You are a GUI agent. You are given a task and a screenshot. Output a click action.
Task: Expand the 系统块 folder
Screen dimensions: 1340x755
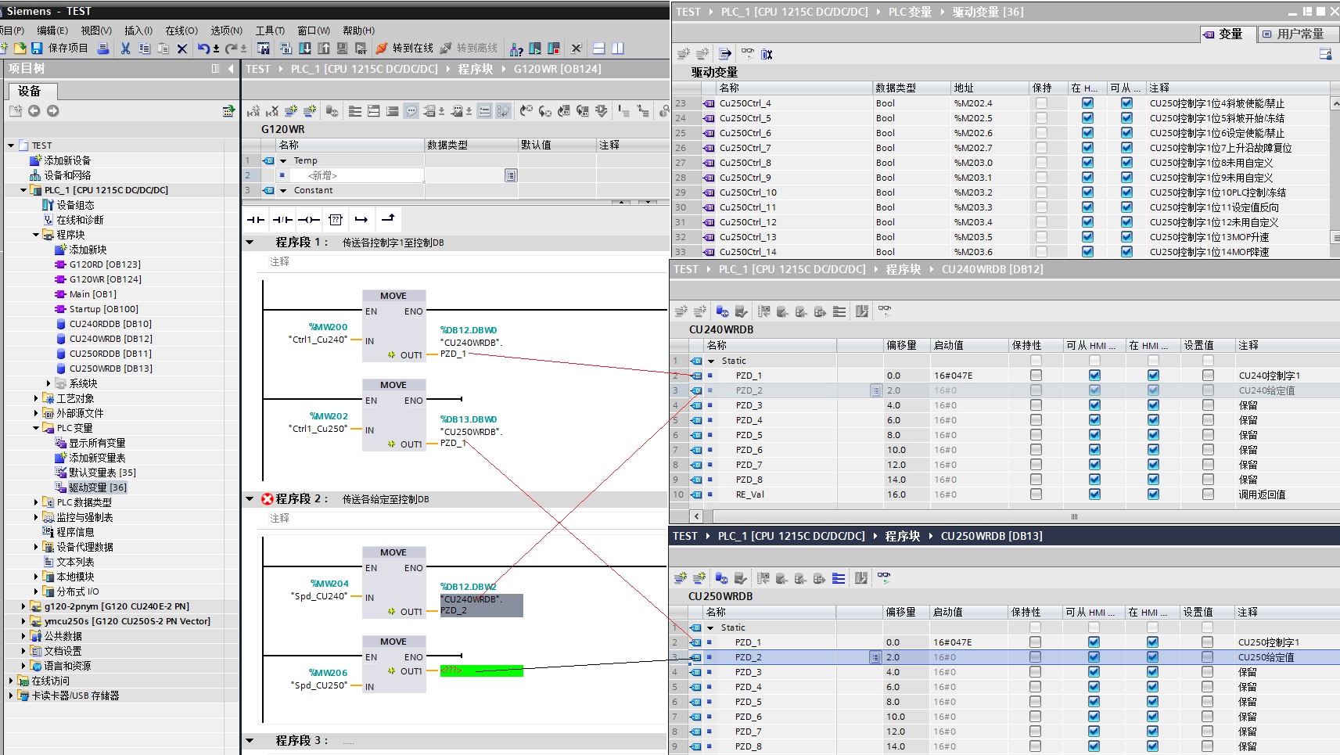(48, 383)
